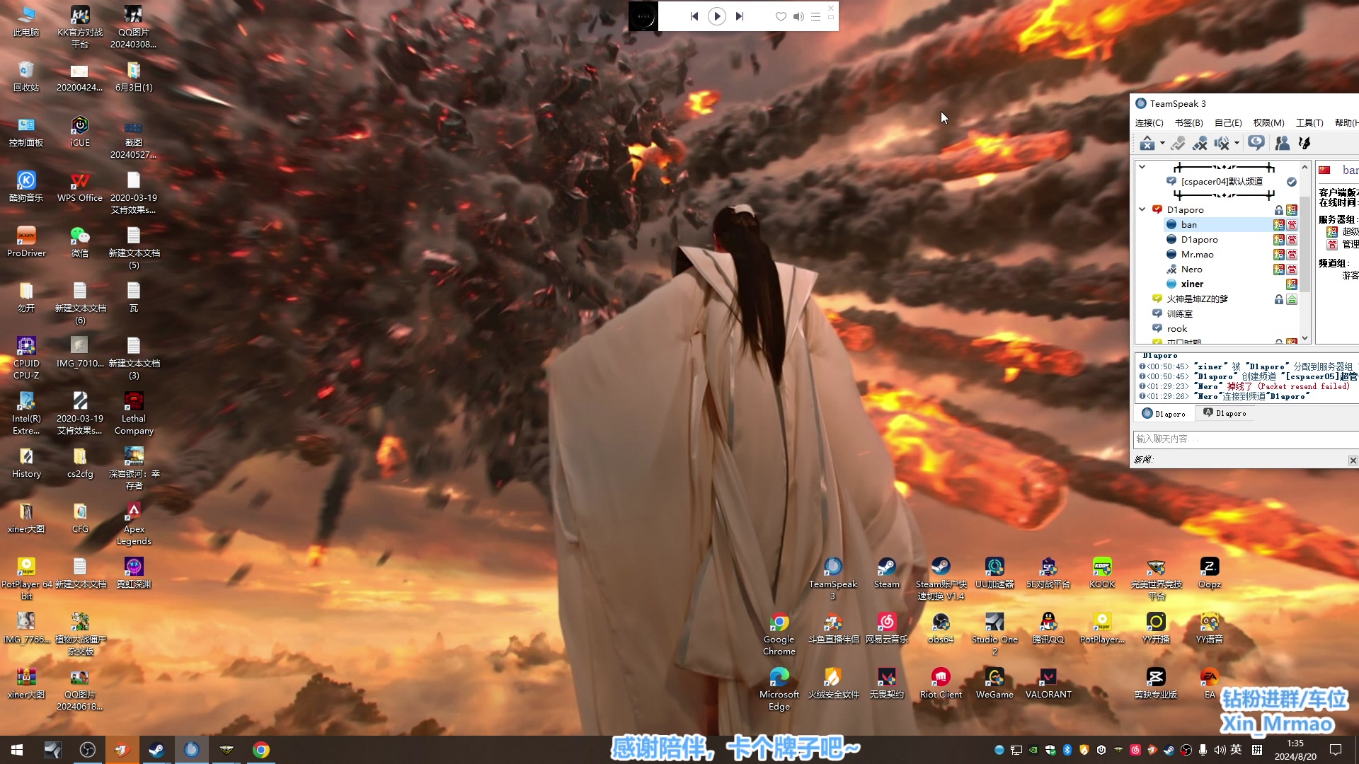
Task: Click TeamSpeak disconnect from server toolbar icon
Action: coord(1147,144)
